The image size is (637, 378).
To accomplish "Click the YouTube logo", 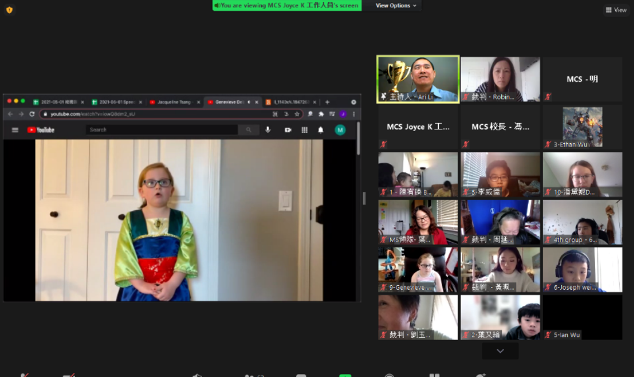I will coord(41,130).
